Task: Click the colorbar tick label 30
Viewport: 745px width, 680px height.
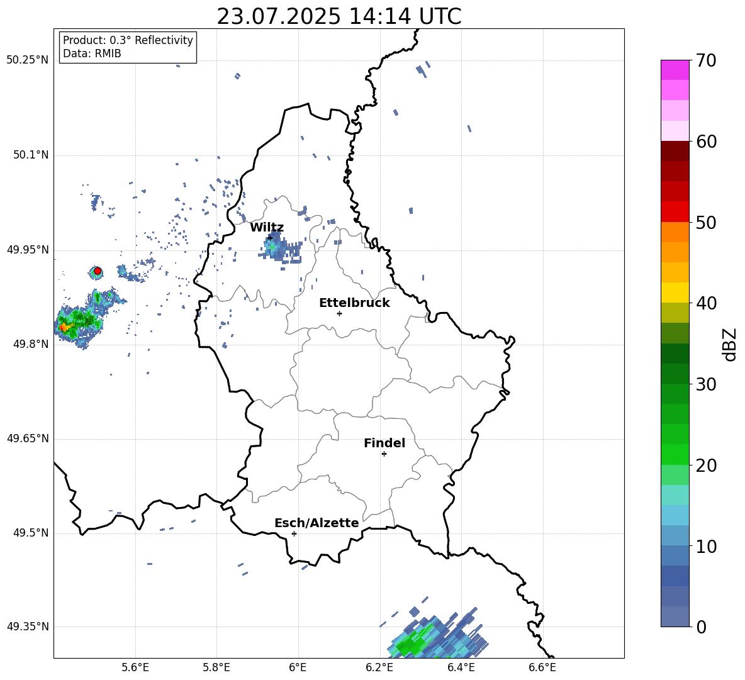Action: (706, 384)
